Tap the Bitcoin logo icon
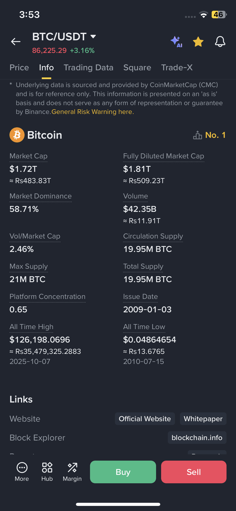The width and height of the screenshot is (236, 511). click(17, 135)
